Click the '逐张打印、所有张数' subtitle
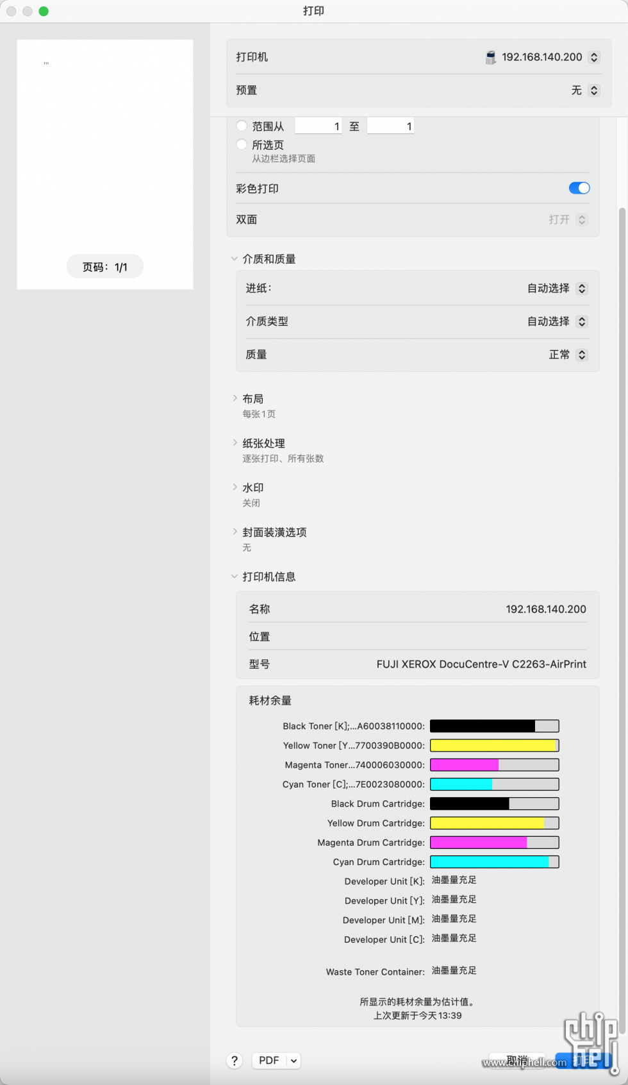The height and width of the screenshot is (1085, 628). click(x=283, y=458)
